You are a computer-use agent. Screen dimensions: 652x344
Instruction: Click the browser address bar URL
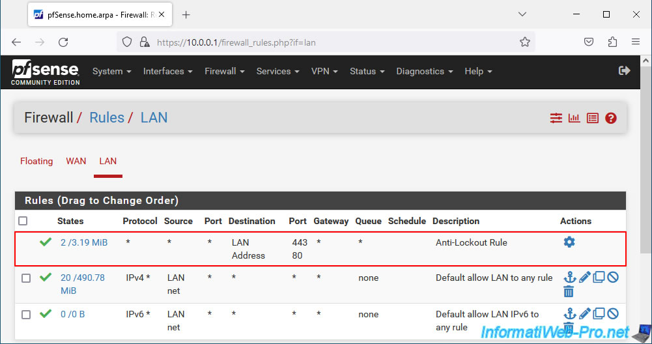(x=236, y=42)
